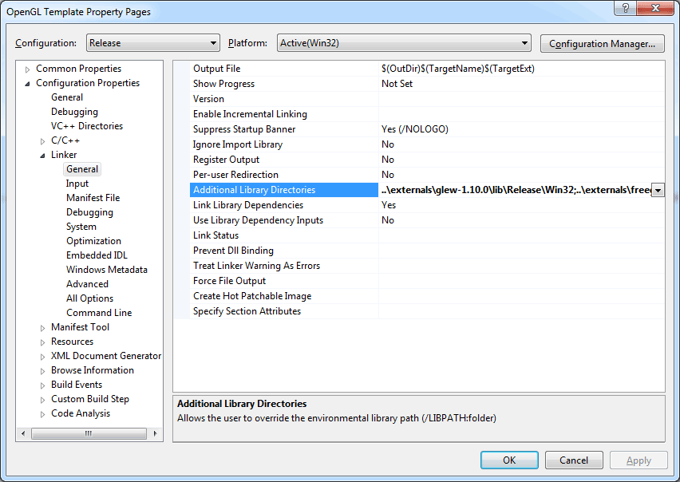680x482 pixels.
Task: Select the Link Status property
Action: (x=283, y=235)
